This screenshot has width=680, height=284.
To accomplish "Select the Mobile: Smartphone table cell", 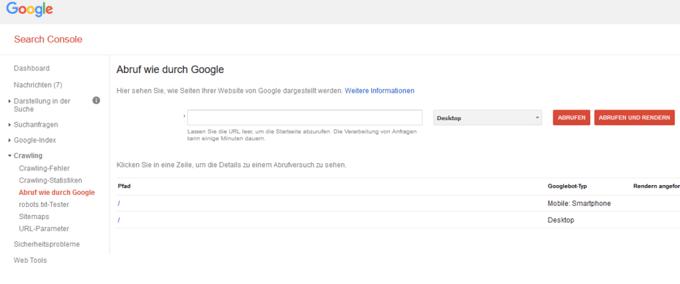I will point(579,203).
